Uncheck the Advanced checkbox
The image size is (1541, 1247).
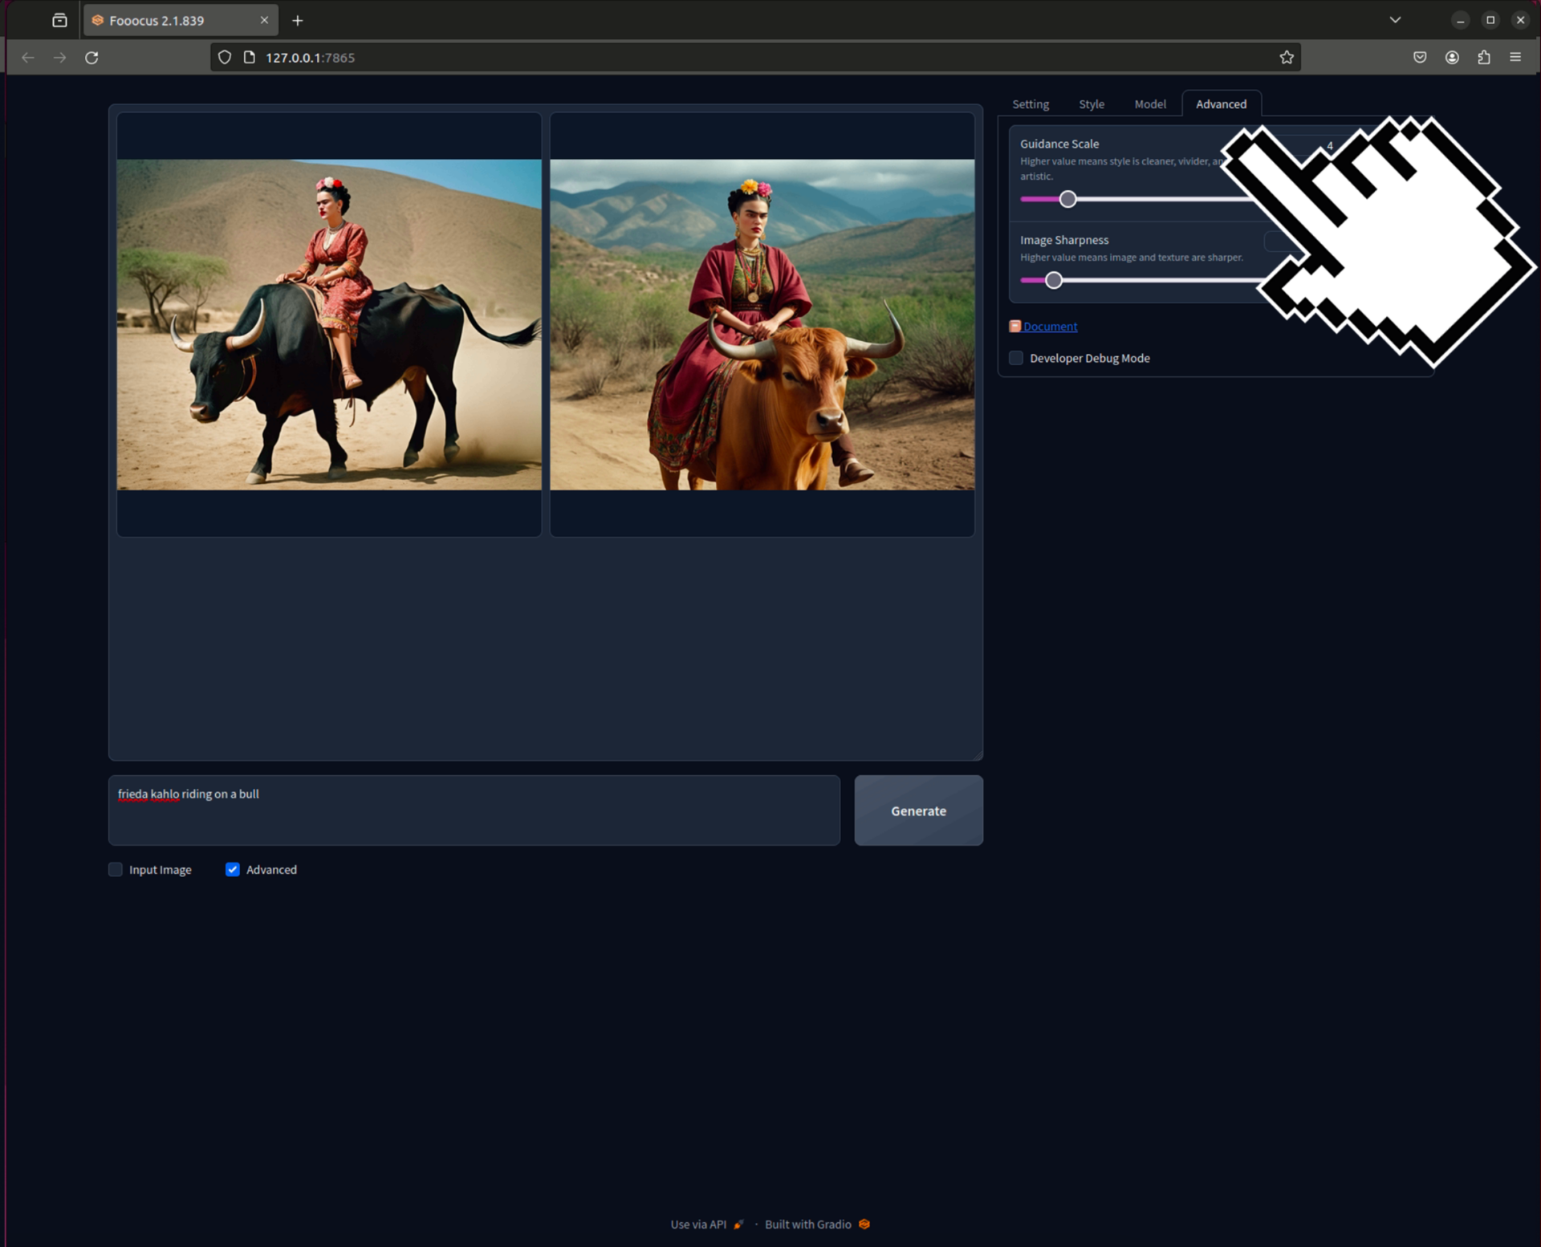pos(233,870)
